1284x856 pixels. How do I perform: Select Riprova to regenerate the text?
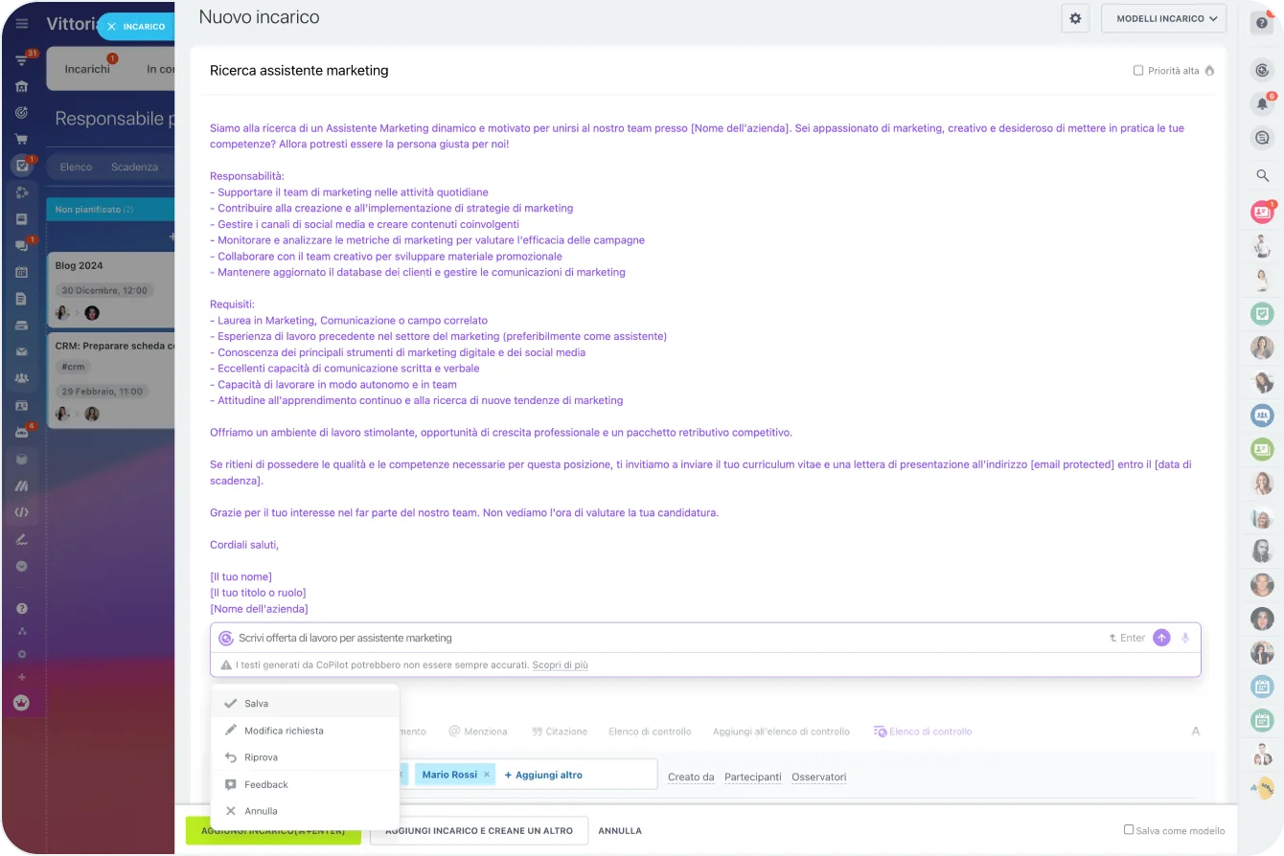(261, 757)
